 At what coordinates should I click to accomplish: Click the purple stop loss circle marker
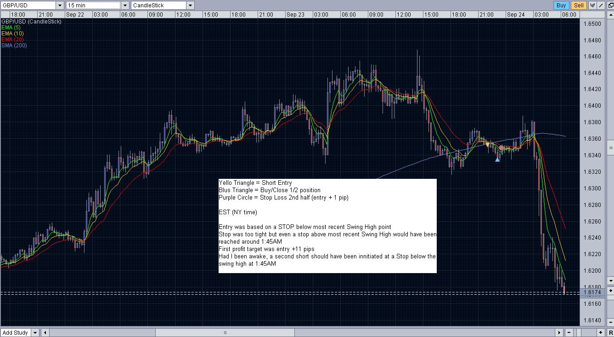pyautogui.click(x=501, y=148)
